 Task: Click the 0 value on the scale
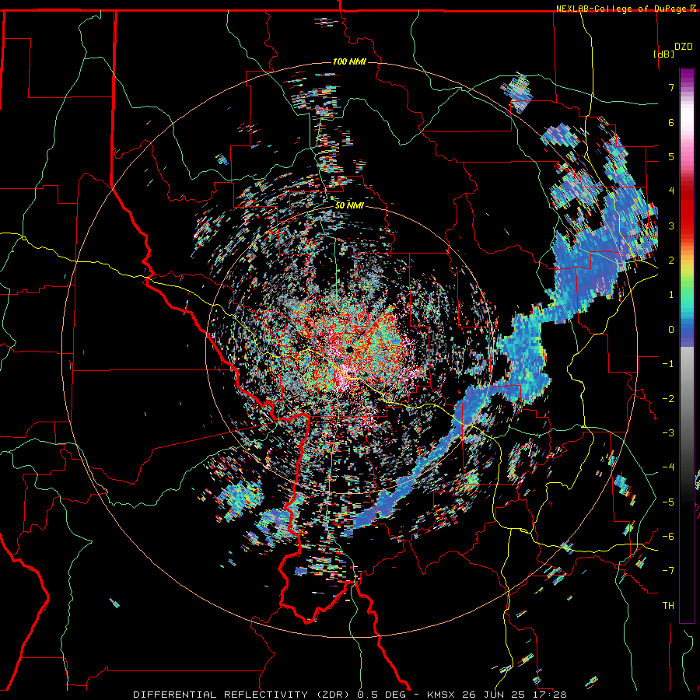(671, 330)
